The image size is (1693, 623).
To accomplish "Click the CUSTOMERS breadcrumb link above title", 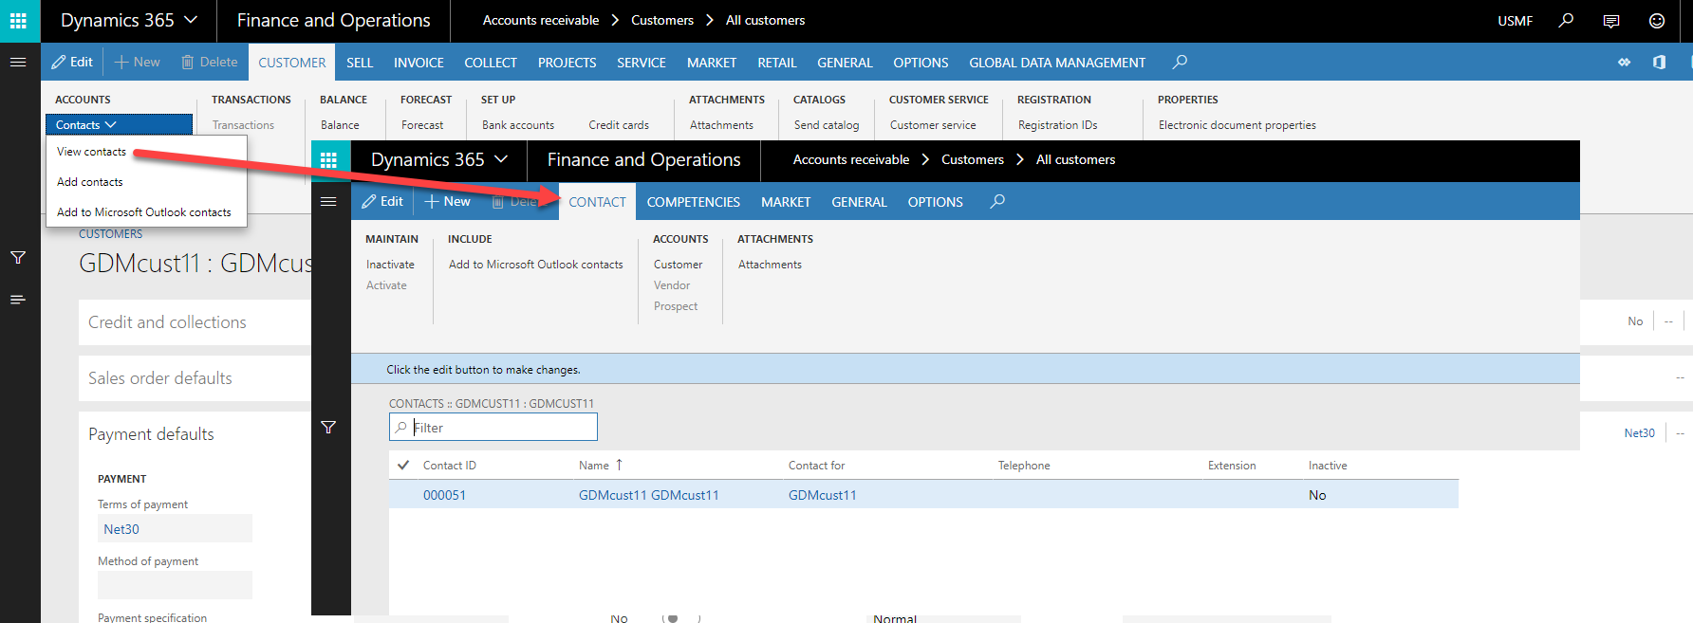I will [110, 234].
